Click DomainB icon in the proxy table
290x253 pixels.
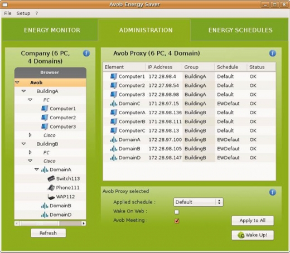coord(114,149)
